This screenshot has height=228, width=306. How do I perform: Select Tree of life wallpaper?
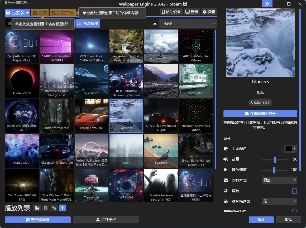[x=92, y=185]
